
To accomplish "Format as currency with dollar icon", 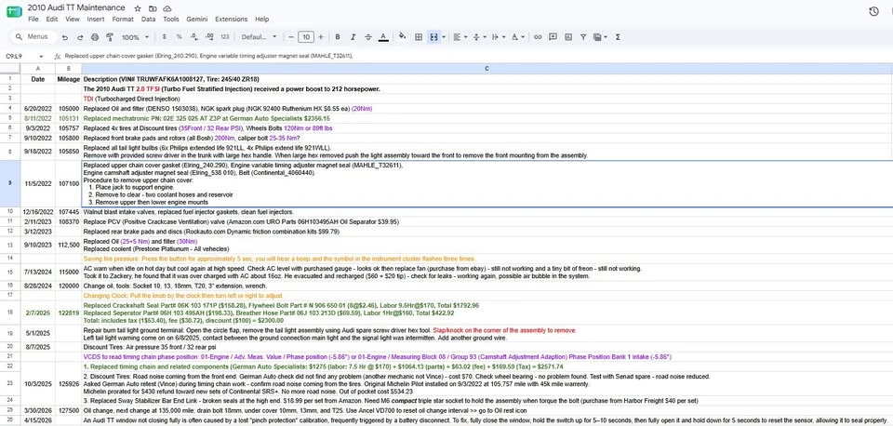I will pos(165,37).
